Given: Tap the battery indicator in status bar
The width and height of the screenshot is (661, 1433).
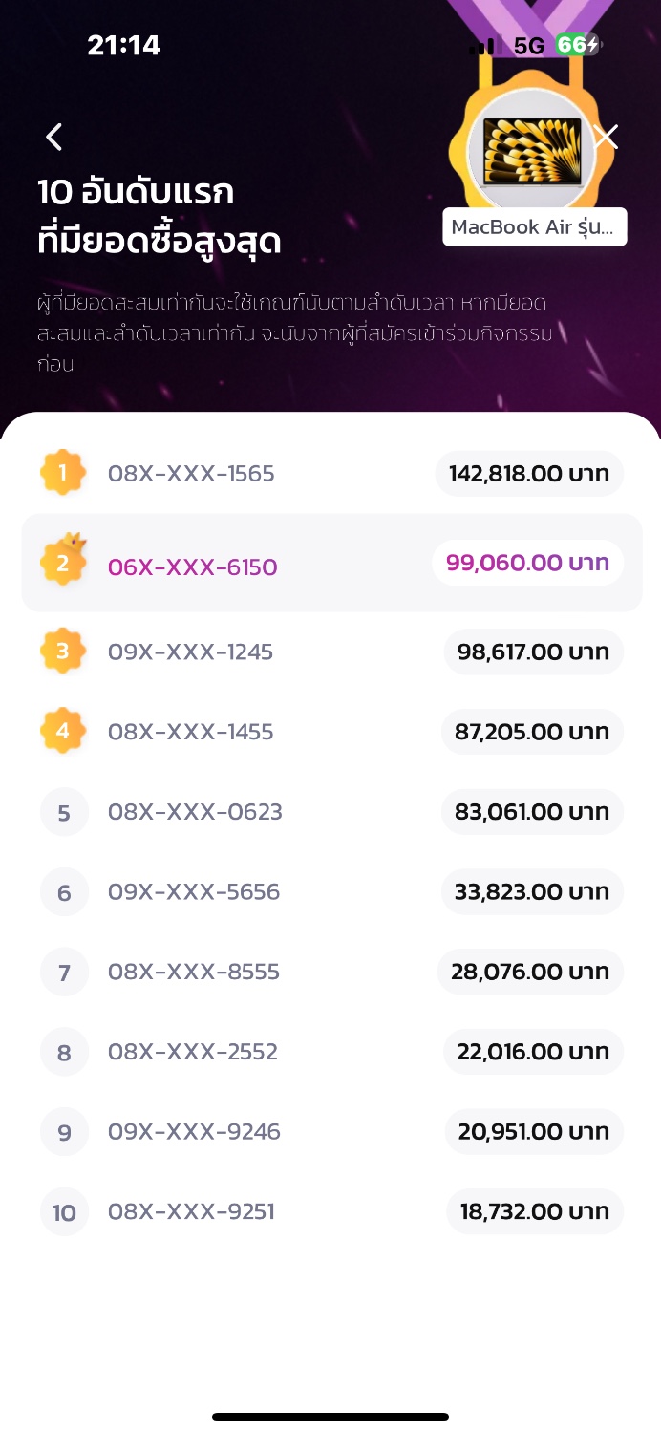Looking at the screenshot, I should coord(578,45).
